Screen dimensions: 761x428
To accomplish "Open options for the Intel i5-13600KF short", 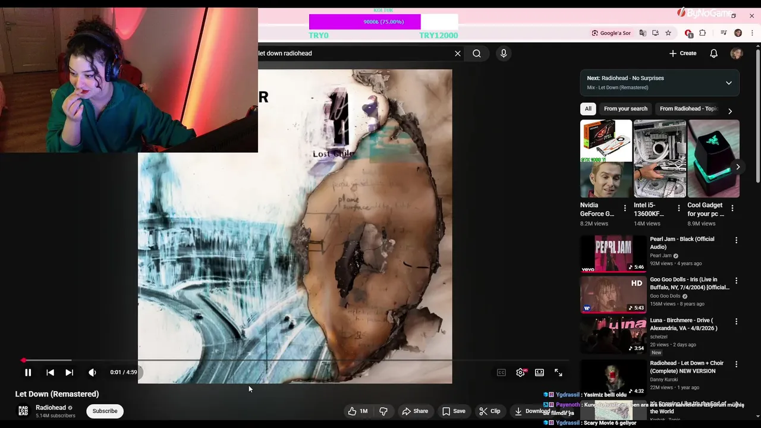I will 679,208.
